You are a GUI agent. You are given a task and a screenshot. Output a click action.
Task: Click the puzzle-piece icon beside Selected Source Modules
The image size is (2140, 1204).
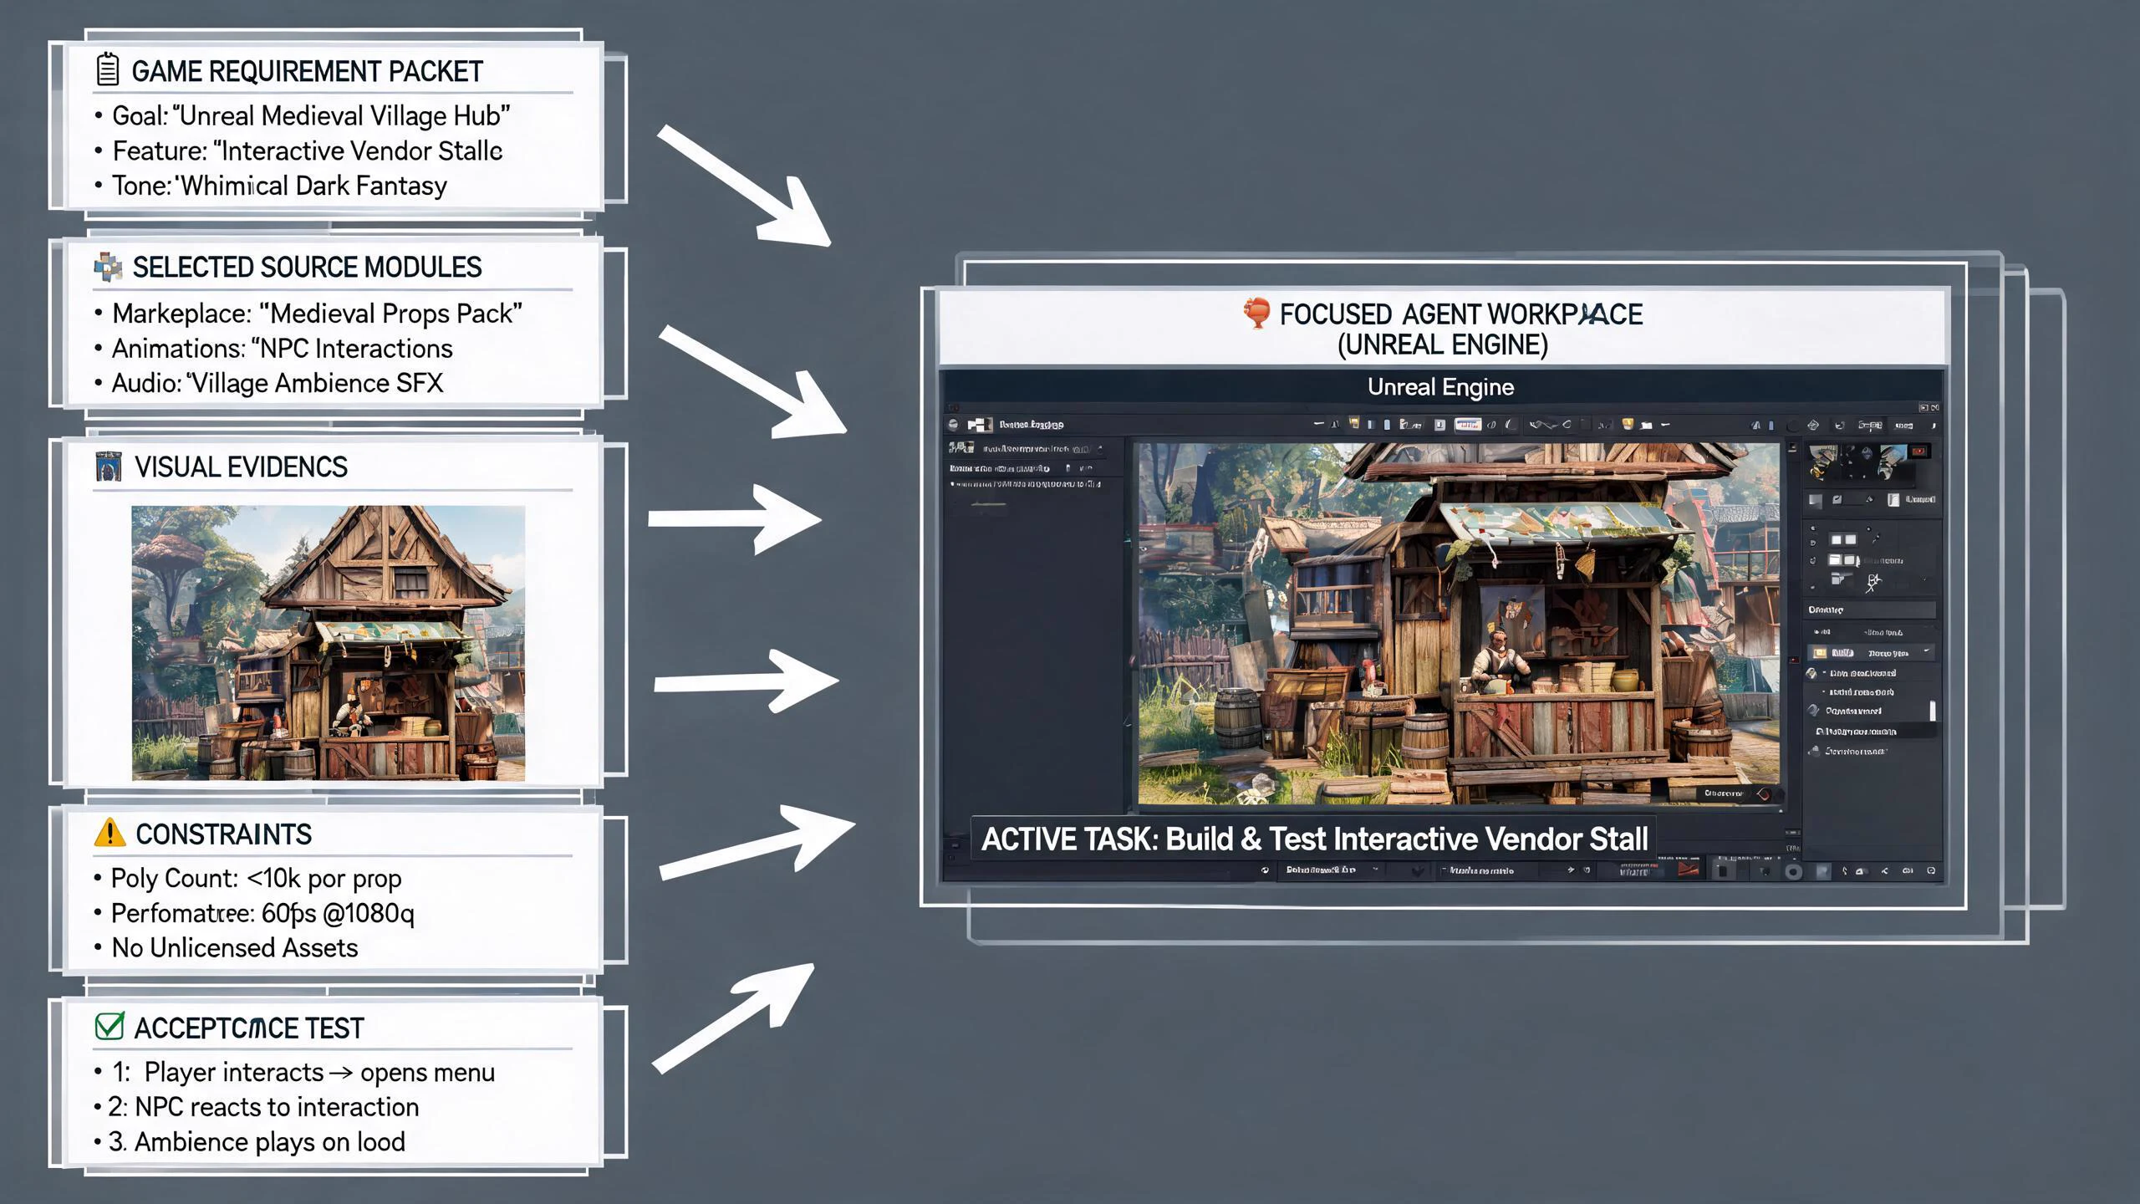(x=108, y=267)
